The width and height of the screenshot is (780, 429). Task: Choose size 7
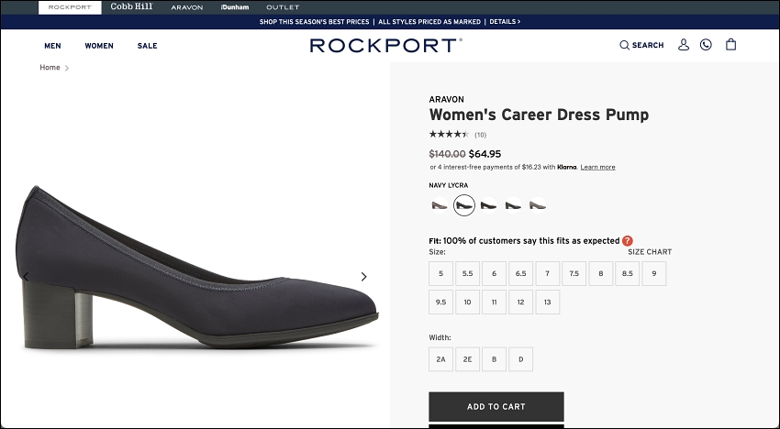point(547,273)
